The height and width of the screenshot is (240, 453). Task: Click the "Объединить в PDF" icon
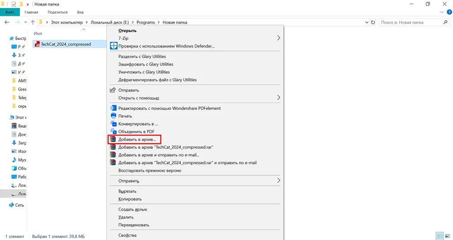[x=113, y=132]
